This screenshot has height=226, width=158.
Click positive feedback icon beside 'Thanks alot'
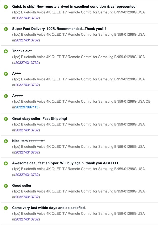pos(6,51)
